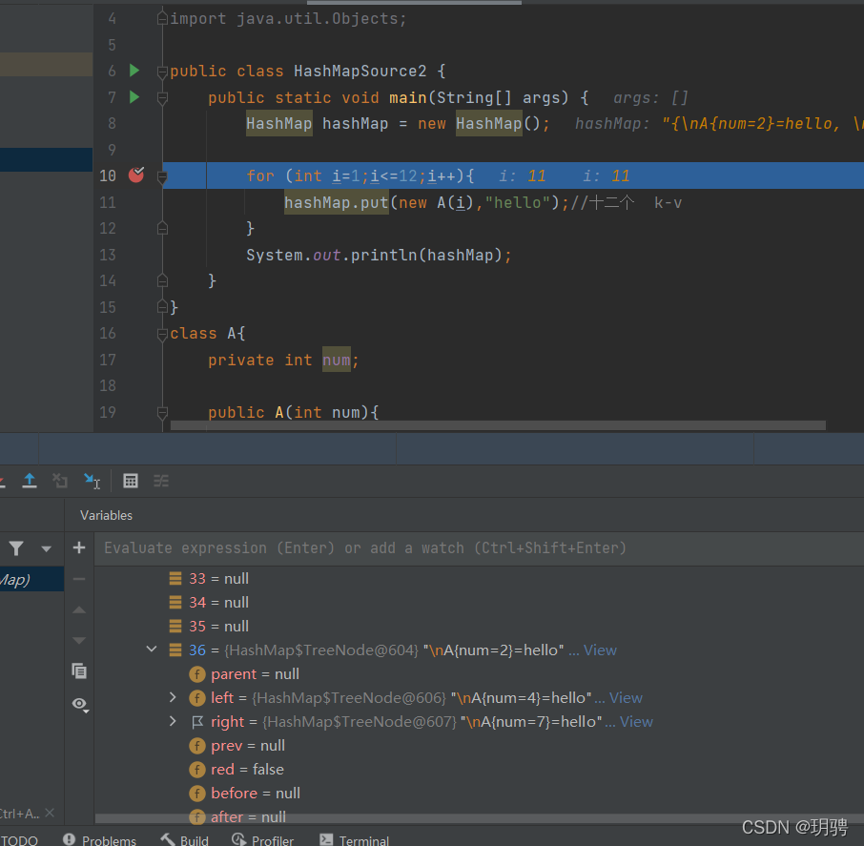This screenshot has height=846, width=864.
Task: Open the thread selector dropdown arrow
Action: coord(47,548)
